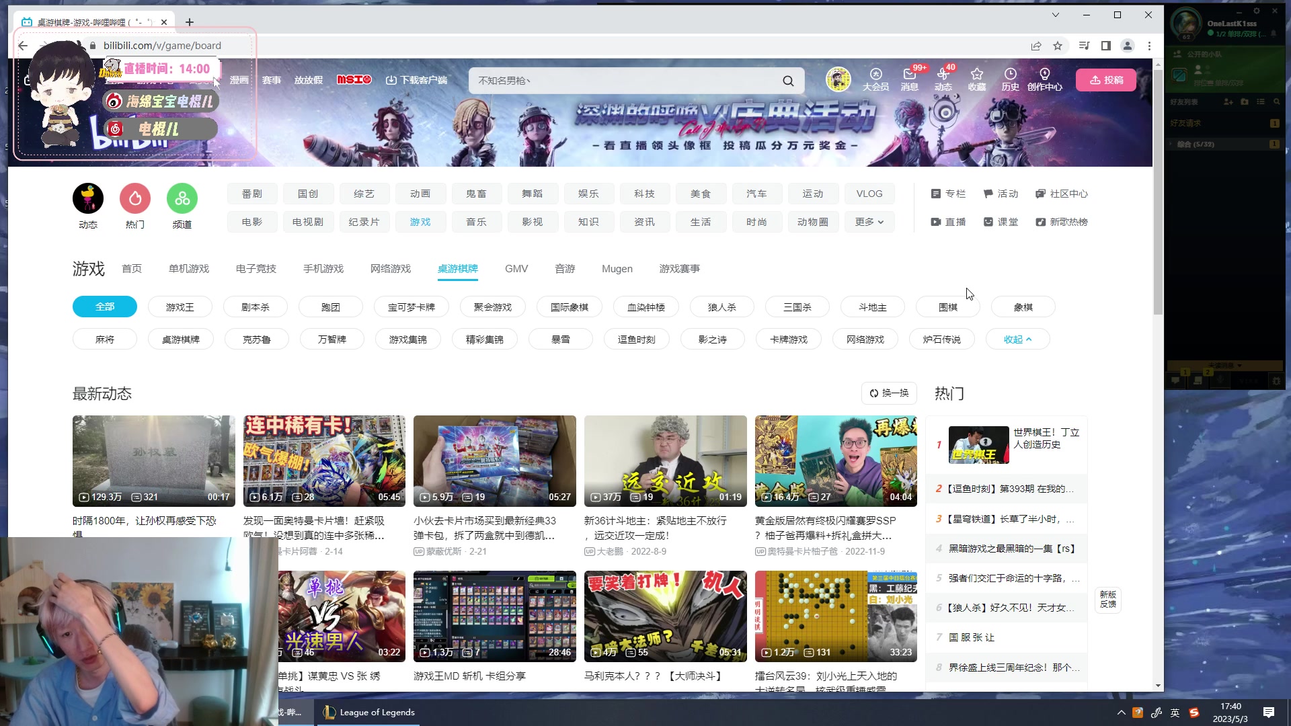
Task: Switch to 单机游戏 tab
Action: point(189,268)
